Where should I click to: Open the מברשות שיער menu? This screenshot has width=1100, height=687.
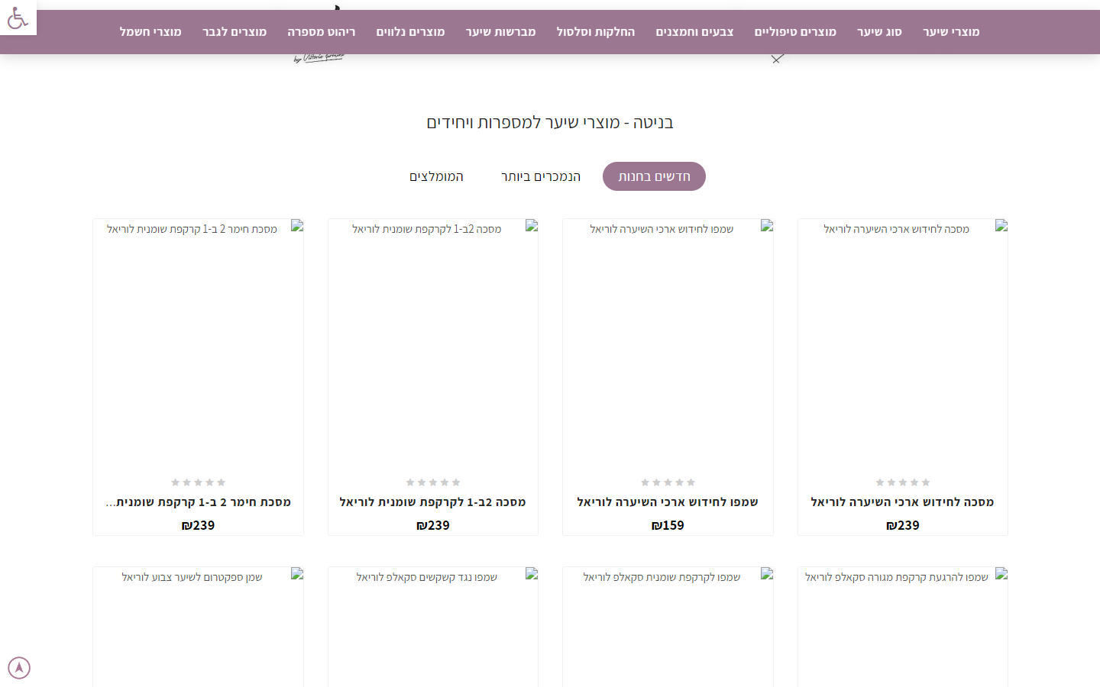click(500, 32)
